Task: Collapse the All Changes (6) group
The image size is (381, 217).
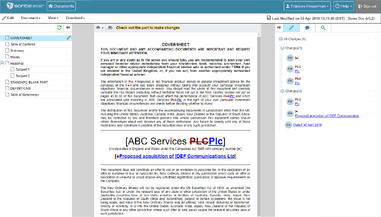Action: coord(281,39)
